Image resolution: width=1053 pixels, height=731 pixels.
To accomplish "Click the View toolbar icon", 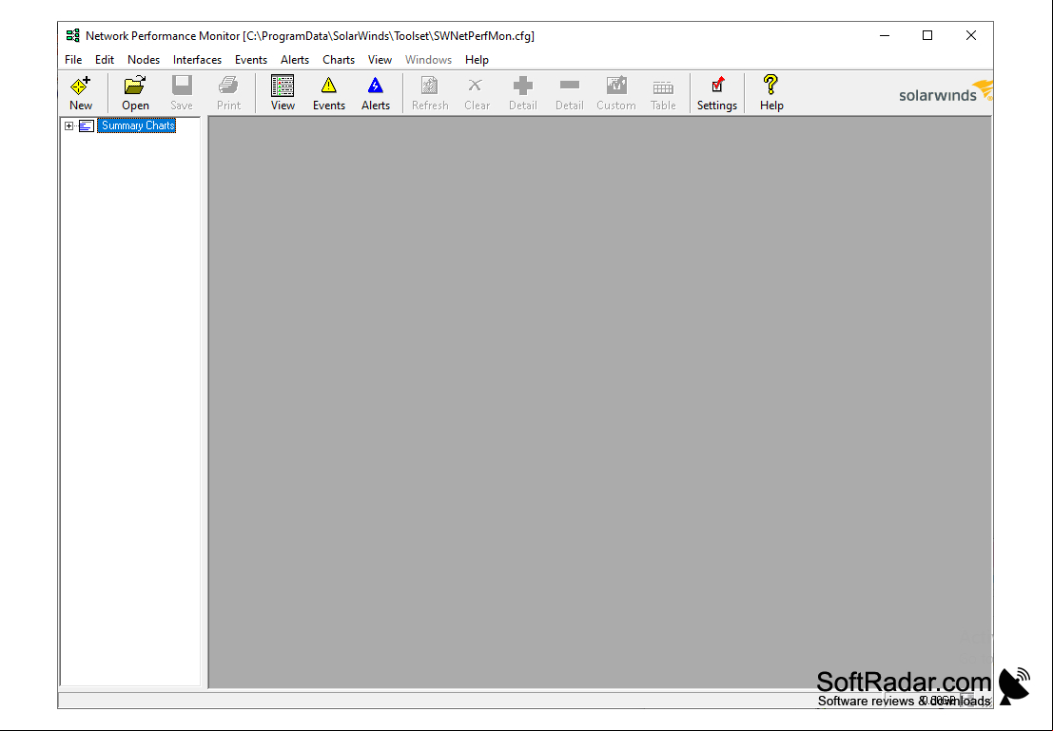I will (283, 86).
